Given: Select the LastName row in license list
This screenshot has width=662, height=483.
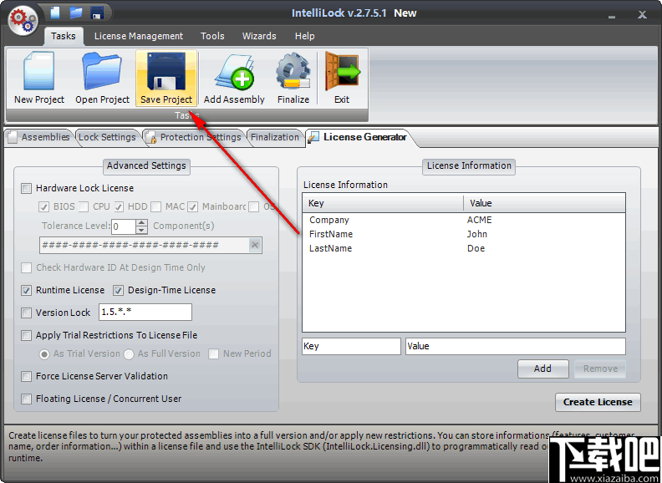Looking at the screenshot, I should 464,249.
